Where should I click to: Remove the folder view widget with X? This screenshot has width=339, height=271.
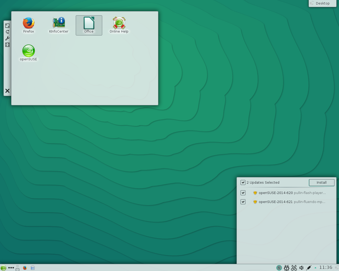pos(7,91)
